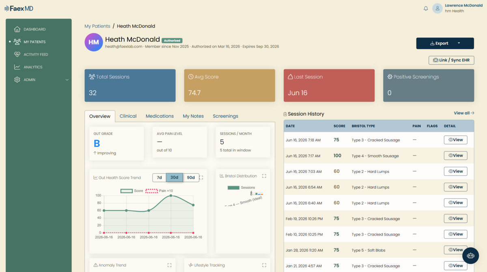Follow the View all sessions link
This screenshot has width=487, height=272.
click(x=464, y=113)
